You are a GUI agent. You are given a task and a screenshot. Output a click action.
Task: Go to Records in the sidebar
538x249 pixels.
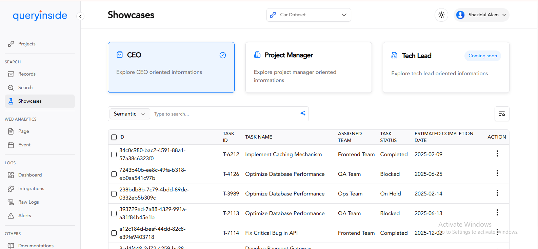point(27,74)
